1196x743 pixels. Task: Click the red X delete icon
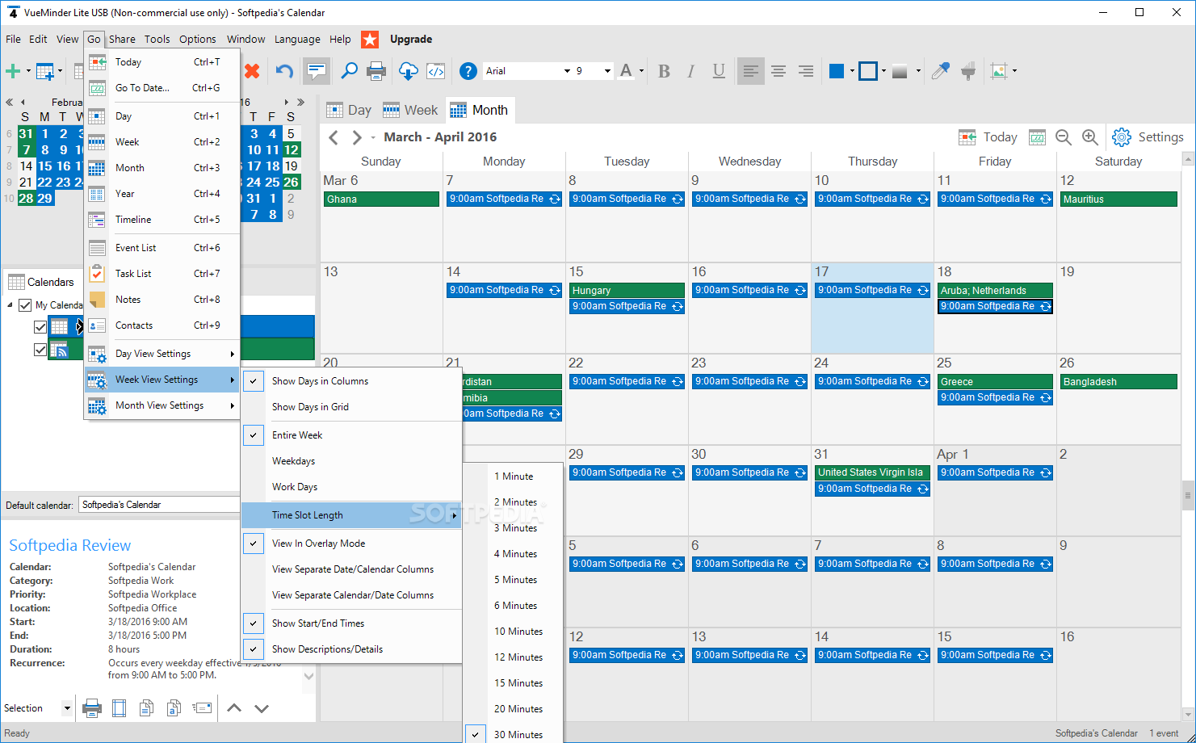pyautogui.click(x=252, y=71)
